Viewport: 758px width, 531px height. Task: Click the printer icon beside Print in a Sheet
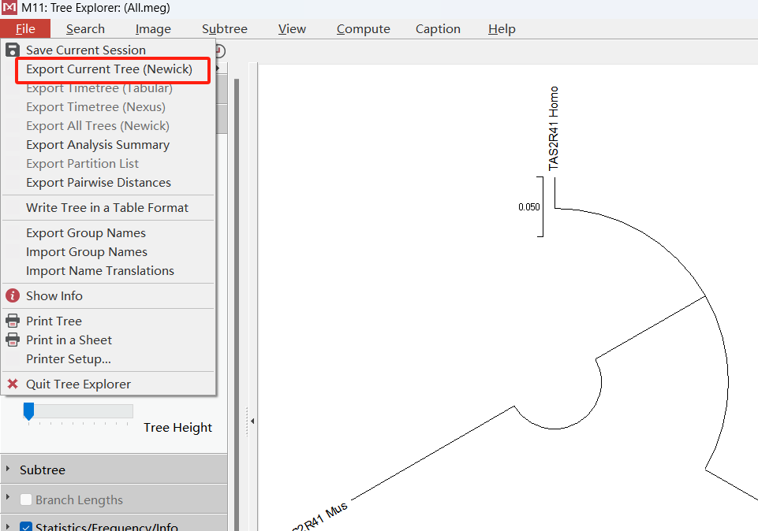pyautogui.click(x=13, y=340)
